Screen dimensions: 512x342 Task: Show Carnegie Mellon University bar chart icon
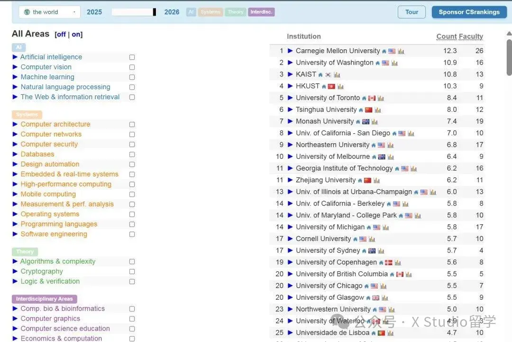click(401, 51)
